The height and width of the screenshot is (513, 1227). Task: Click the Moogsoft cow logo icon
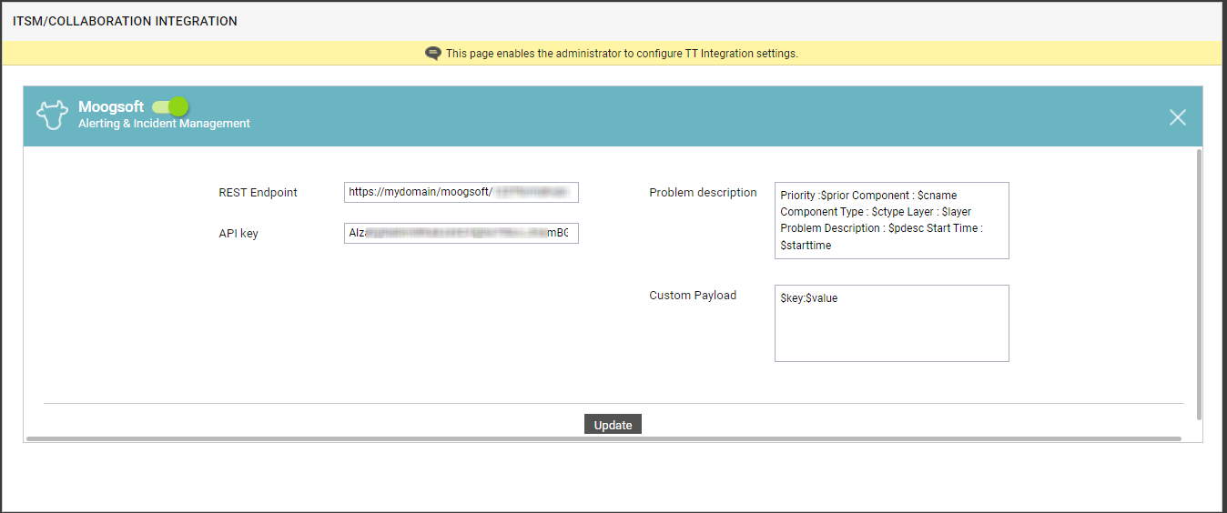53,116
